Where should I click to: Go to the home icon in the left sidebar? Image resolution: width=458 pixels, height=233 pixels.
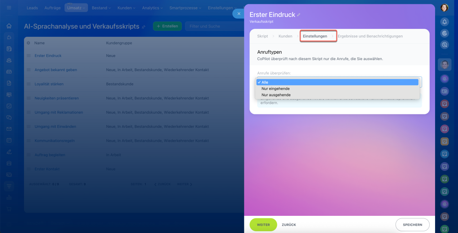9,26
